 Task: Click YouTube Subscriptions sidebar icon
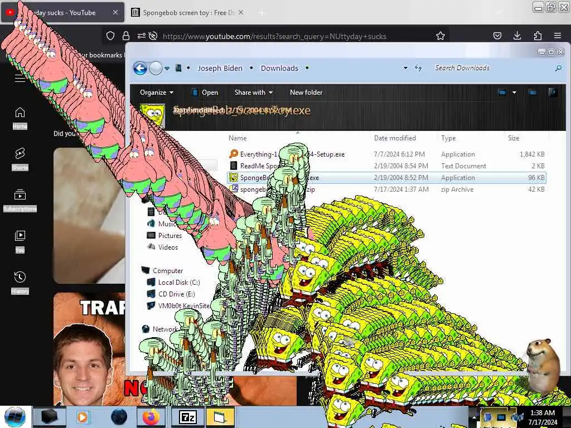pos(20,200)
